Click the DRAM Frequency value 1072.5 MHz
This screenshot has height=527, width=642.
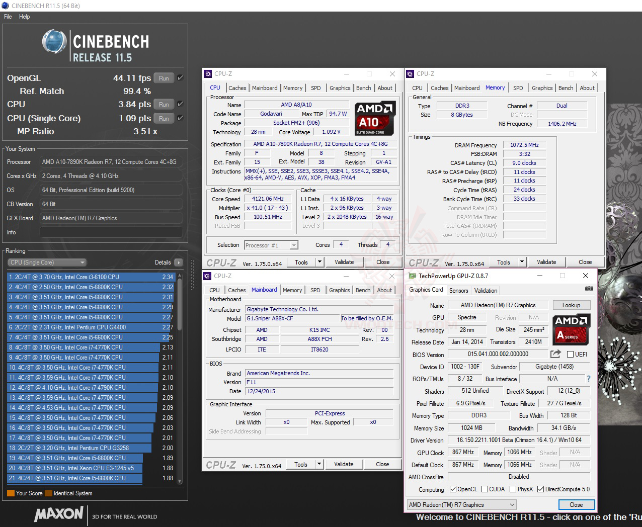[x=524, y=145]
